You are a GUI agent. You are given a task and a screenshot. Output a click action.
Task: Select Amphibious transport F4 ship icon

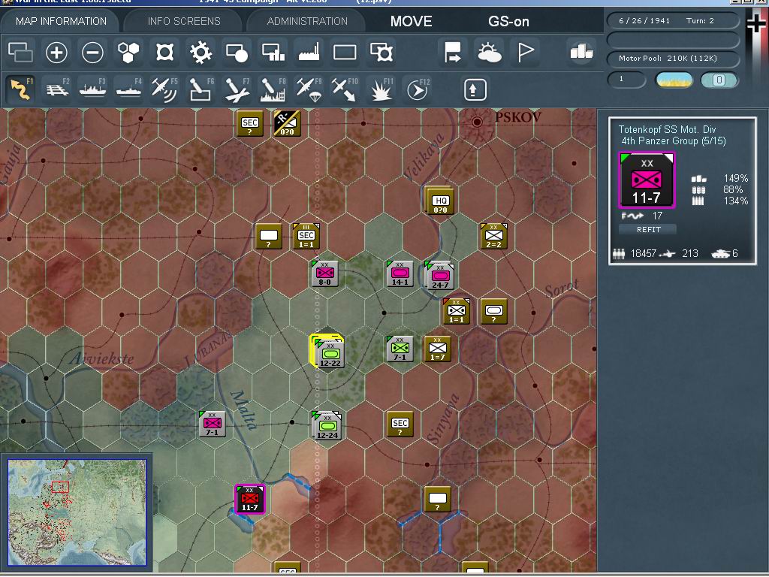(x=129, y=90)
